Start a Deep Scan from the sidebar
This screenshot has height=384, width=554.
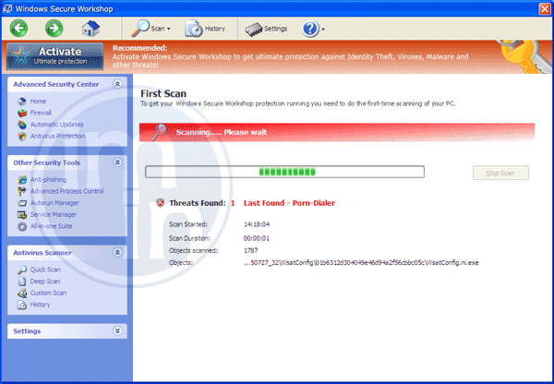(x=45, y=282)
